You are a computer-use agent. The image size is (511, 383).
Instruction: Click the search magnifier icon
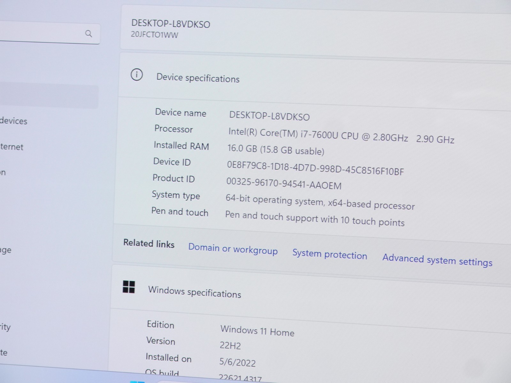click(88, 34)
